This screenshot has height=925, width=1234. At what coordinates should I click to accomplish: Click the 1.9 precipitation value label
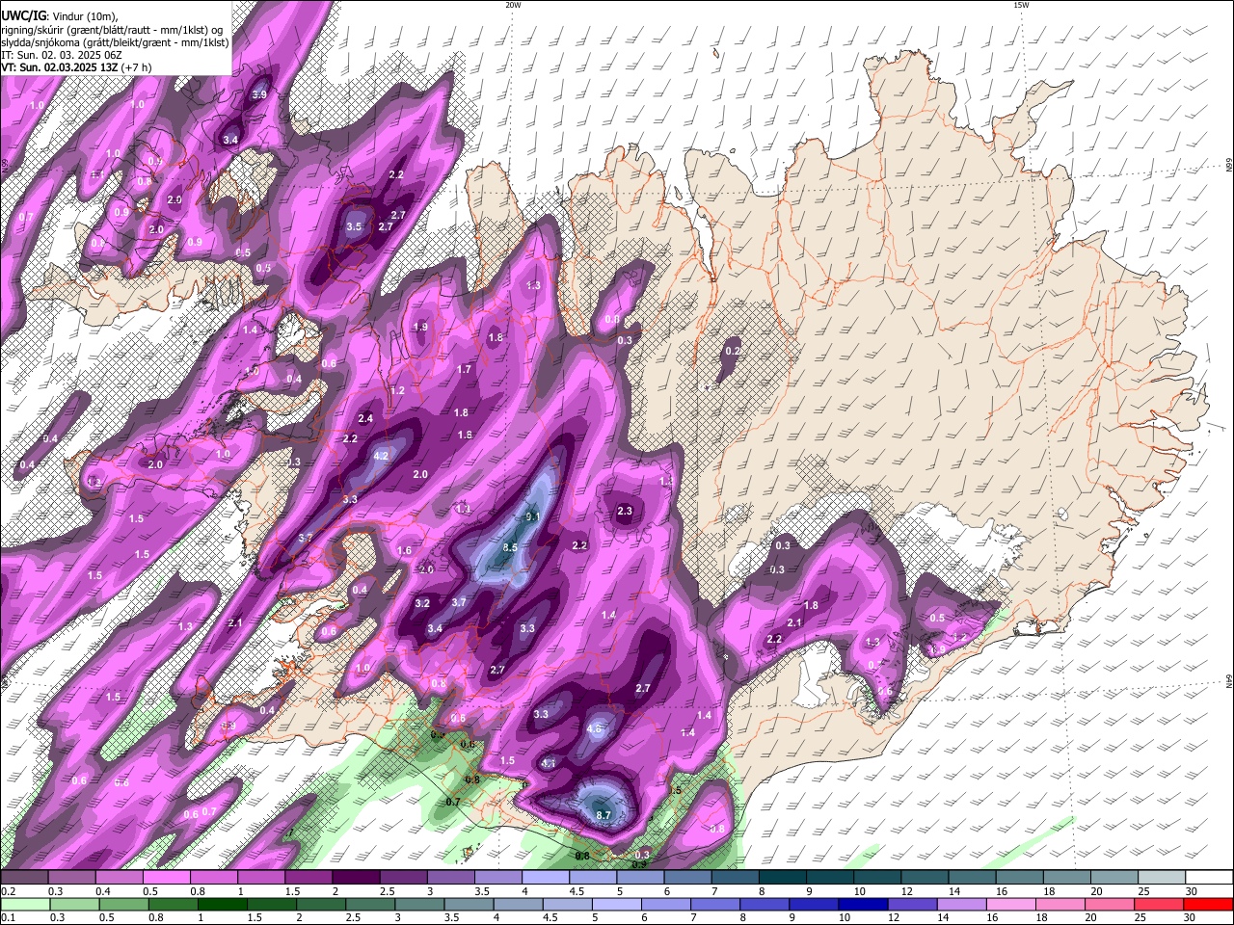pos(420,327)
